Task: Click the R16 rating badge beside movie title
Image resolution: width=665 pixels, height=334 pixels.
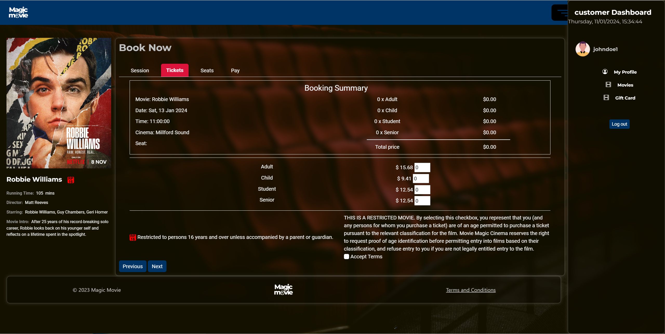Action: tap(71, 180)
